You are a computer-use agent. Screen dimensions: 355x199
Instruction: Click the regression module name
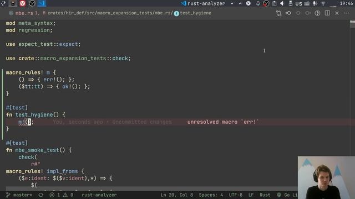tap(34, 30)
